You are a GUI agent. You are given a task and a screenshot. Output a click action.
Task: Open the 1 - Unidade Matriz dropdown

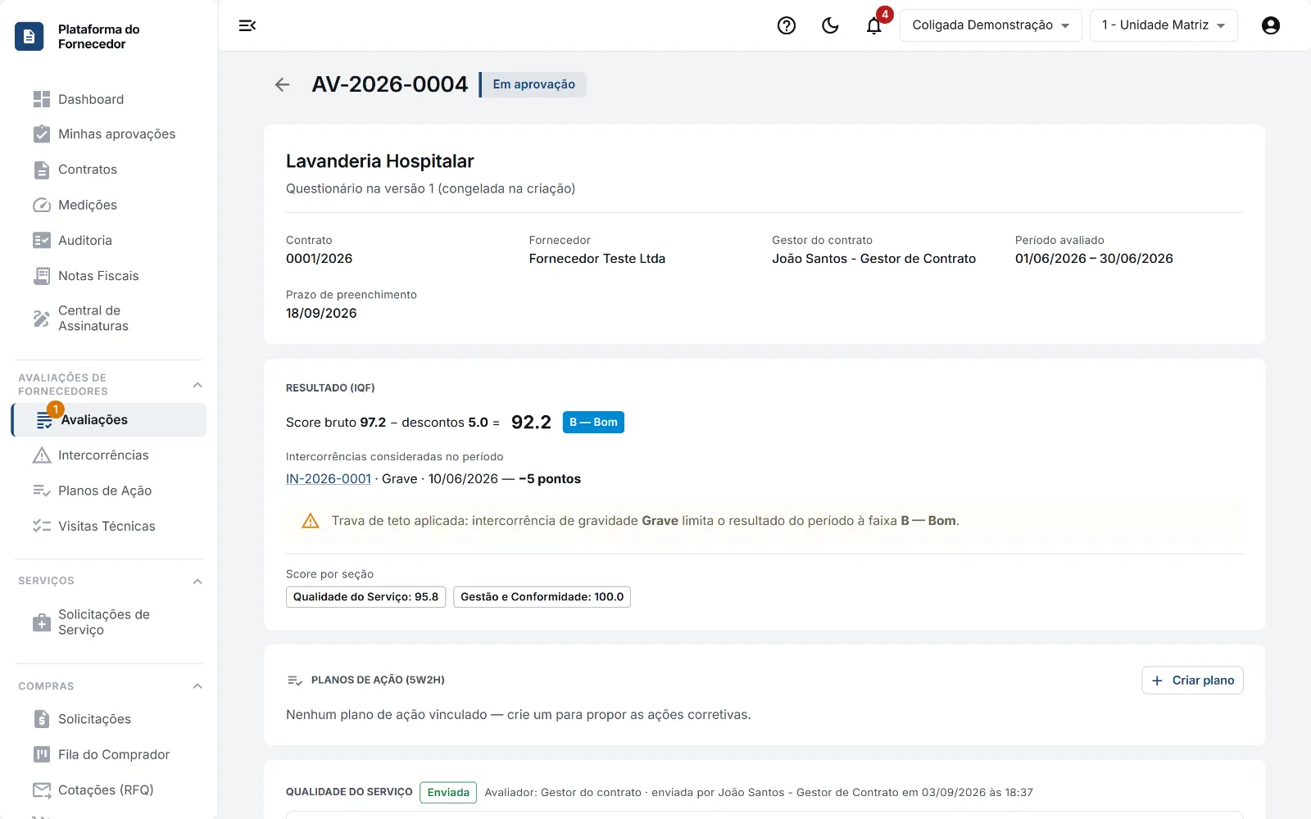[1164, 25]
